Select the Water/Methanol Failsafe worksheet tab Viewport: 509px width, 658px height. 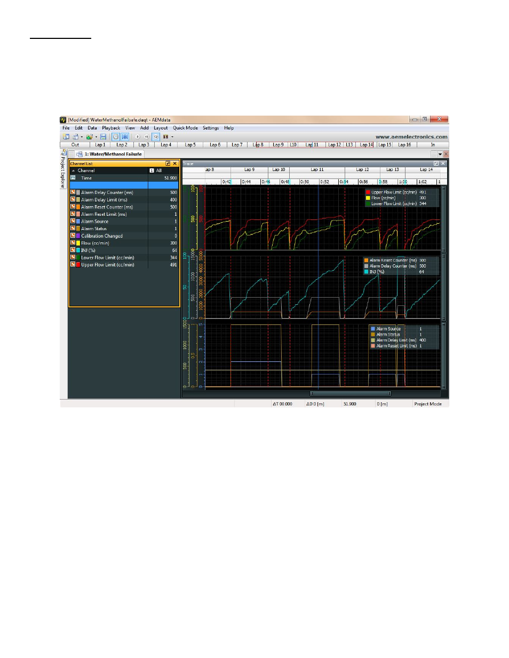click(x=110, y=154)
